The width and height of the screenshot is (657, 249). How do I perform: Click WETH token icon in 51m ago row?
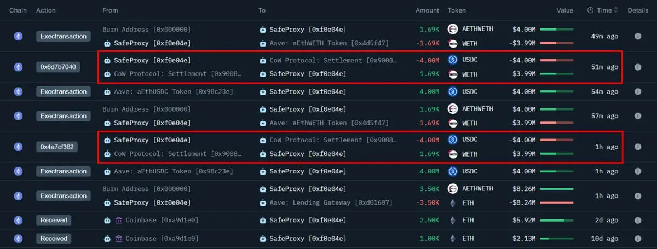pyautogui.click(x=453, y=74)
